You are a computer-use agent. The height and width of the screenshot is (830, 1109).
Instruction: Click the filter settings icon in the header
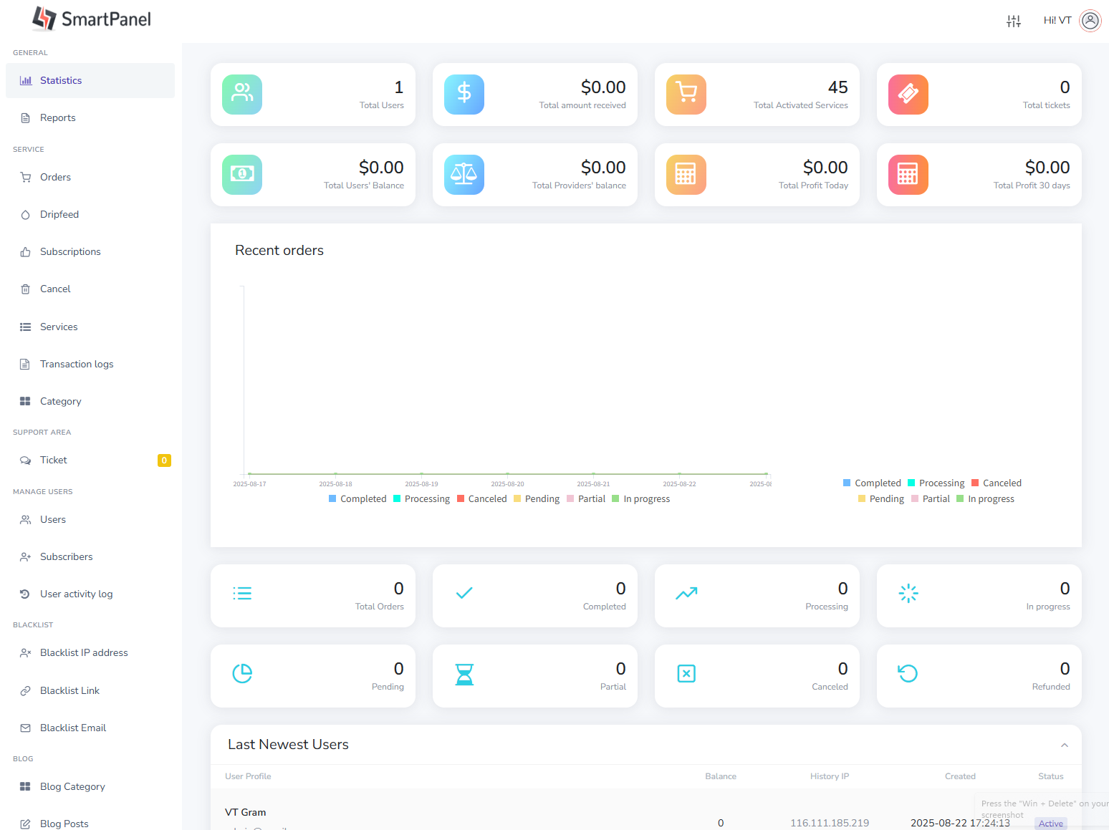(x=1014, y=21)
